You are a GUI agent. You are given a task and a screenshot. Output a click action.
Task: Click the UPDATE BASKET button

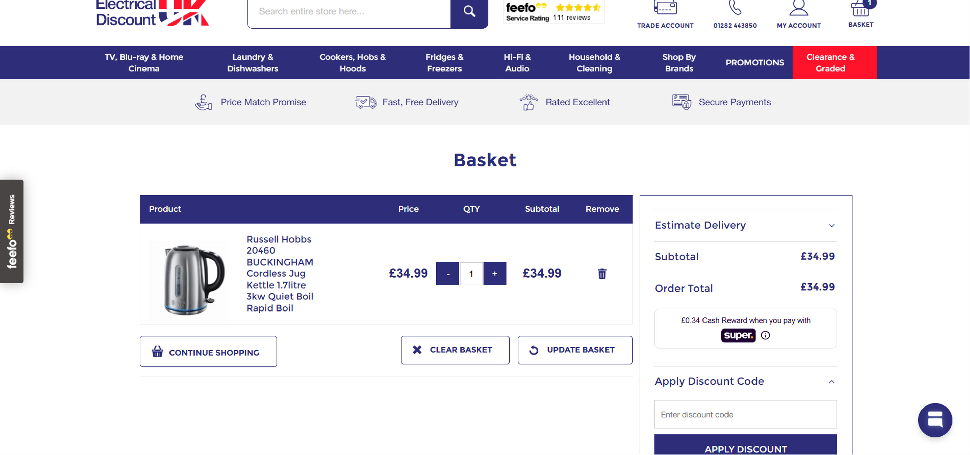click(575, 350)
